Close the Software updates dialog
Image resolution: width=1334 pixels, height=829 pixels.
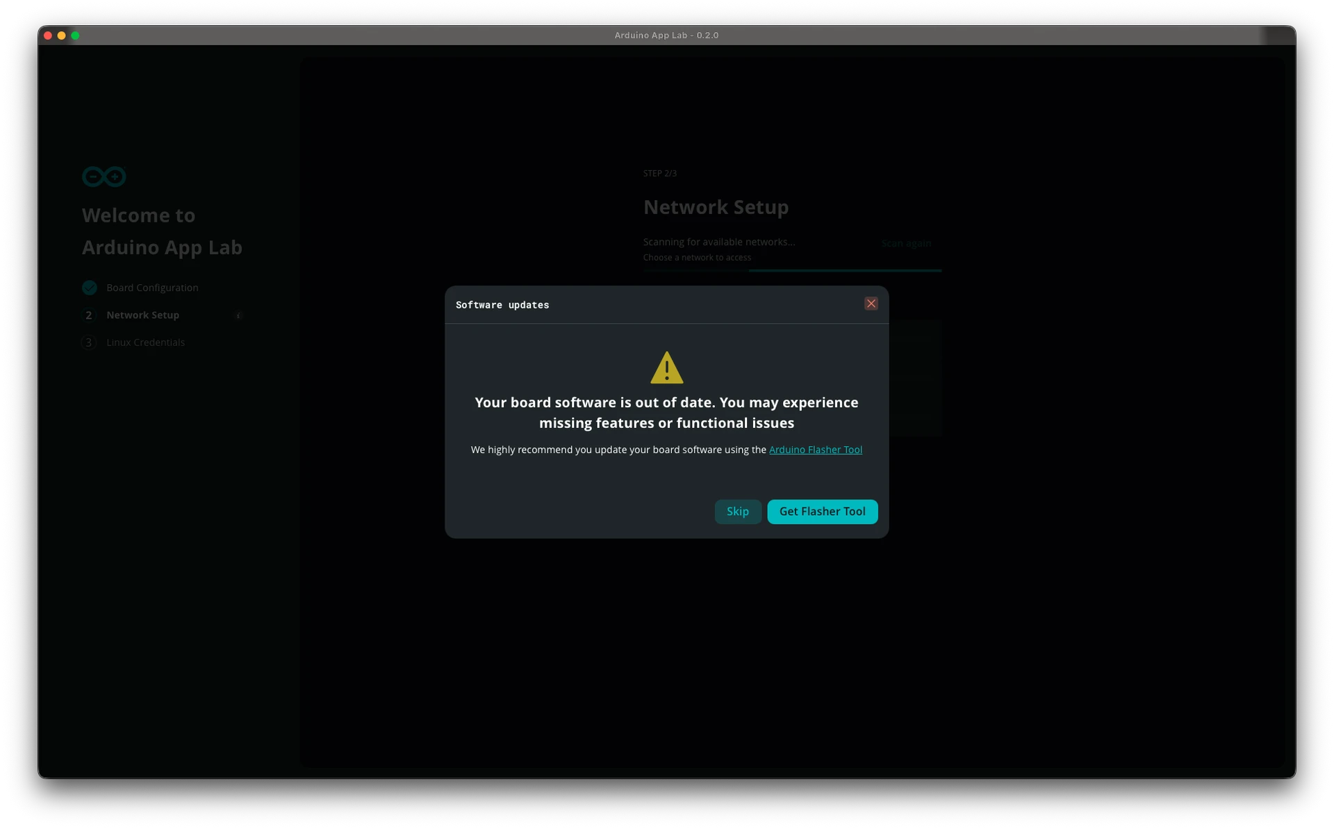click(x=871, y=304)
